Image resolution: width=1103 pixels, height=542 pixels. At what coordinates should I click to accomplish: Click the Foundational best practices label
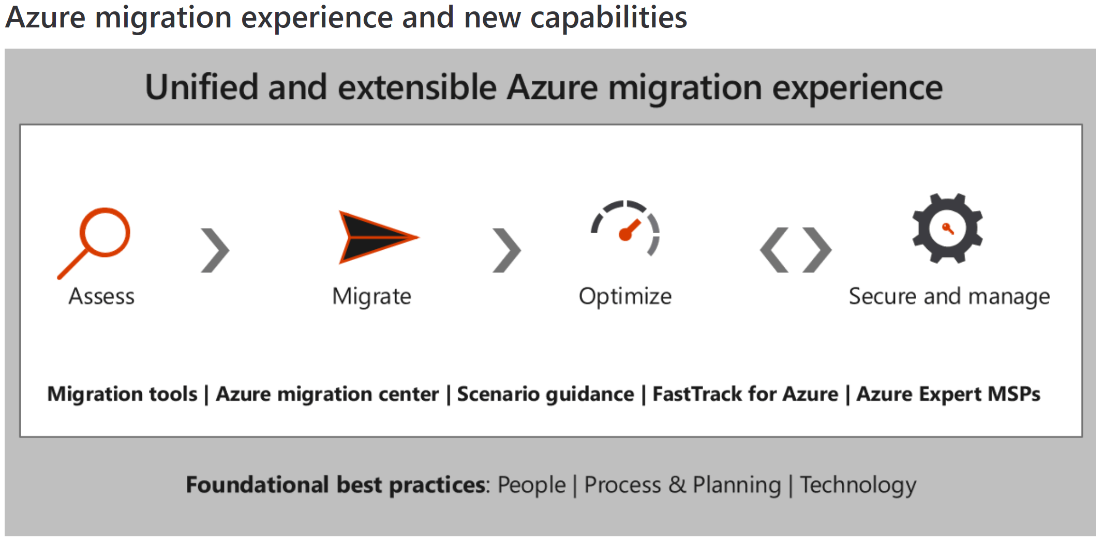(x=337, y=485)
